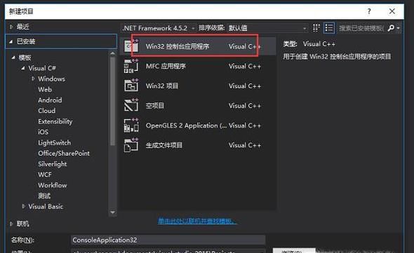Viewport: 414px width, 253px height.
Task: Open the 排序依据 默认值 sort dropdown
Action: pyautogui.click(x=267, y=28)
